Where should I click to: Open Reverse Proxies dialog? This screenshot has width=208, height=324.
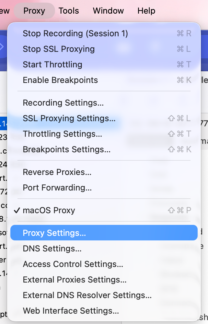[57, 172]
